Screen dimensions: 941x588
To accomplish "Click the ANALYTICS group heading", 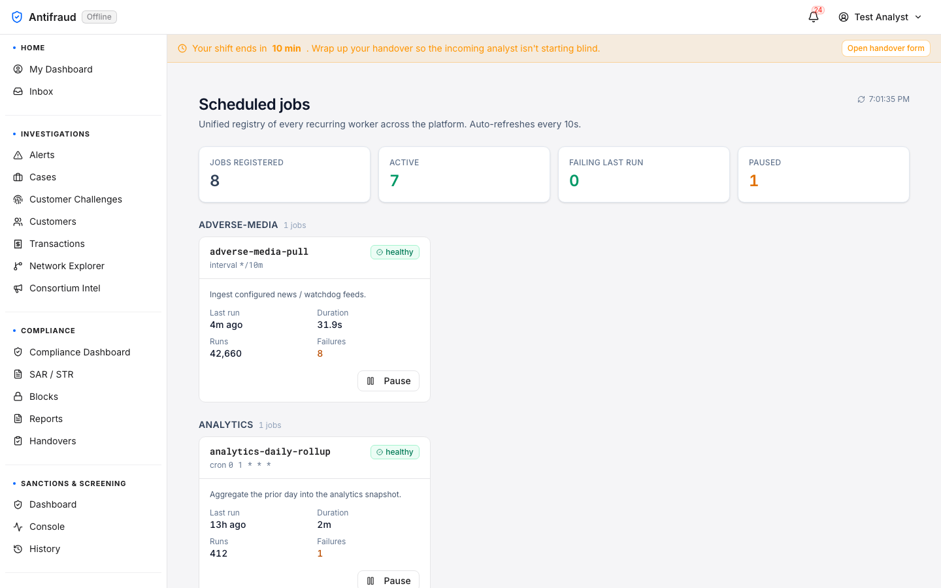I will (226, 425).
